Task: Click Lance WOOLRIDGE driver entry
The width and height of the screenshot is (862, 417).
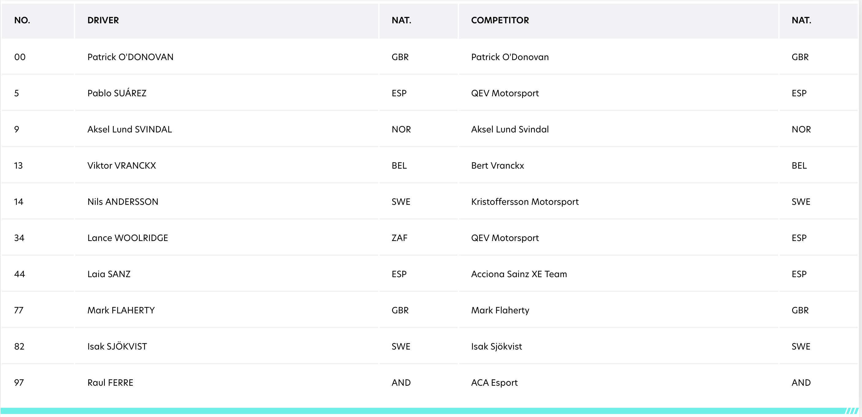Action: [128, 238]
